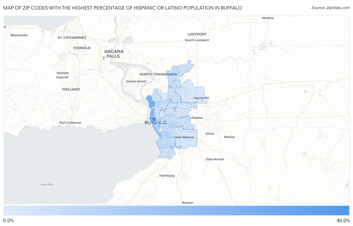
Task: Click the Port Colborne label
Action: click(70, 123)
